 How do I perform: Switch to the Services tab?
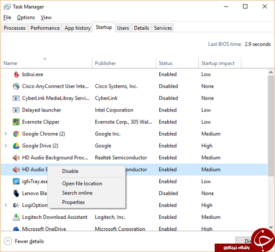(x=163, y=28)
